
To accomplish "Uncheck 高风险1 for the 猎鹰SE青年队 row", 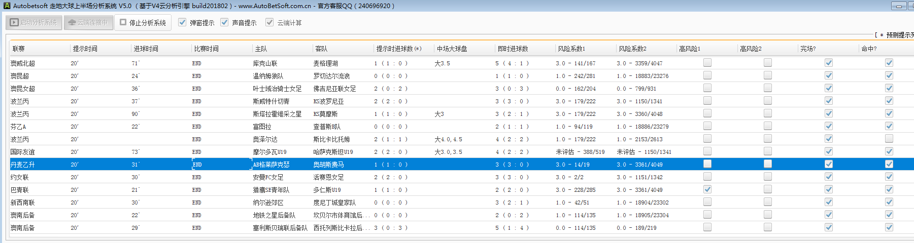I will (x=707, y=189).
